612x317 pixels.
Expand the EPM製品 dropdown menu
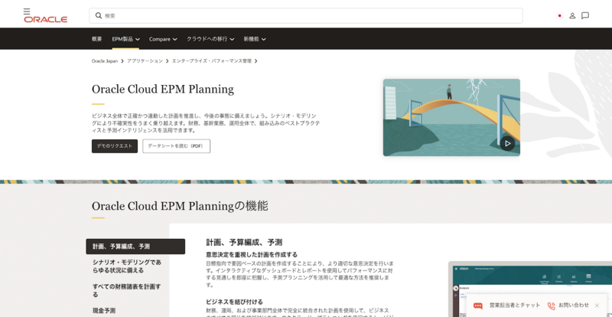point(125,39)
